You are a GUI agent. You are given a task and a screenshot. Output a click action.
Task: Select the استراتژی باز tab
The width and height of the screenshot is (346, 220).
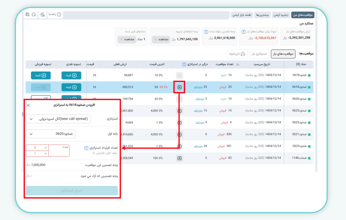(259, 54)
